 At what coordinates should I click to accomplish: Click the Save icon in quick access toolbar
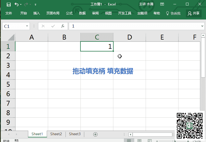[9, 5]
